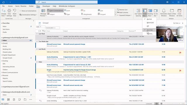Arrange messages by To
Screen dimensions: 187x105
[x=83, y=10]
